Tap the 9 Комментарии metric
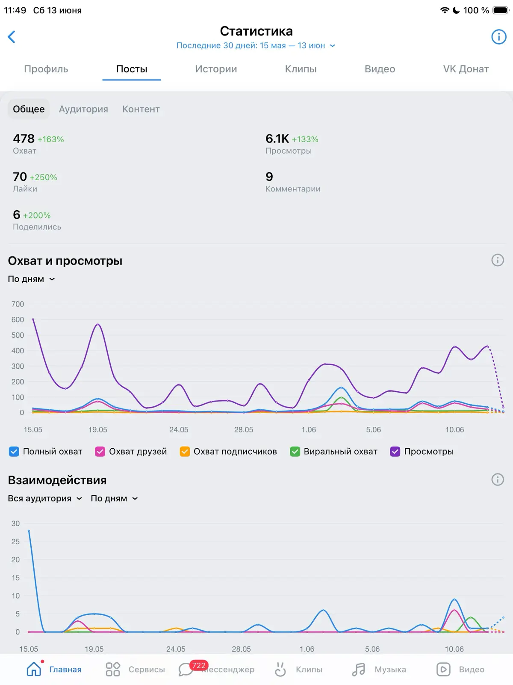513x685 pixels. click(293, 182)
